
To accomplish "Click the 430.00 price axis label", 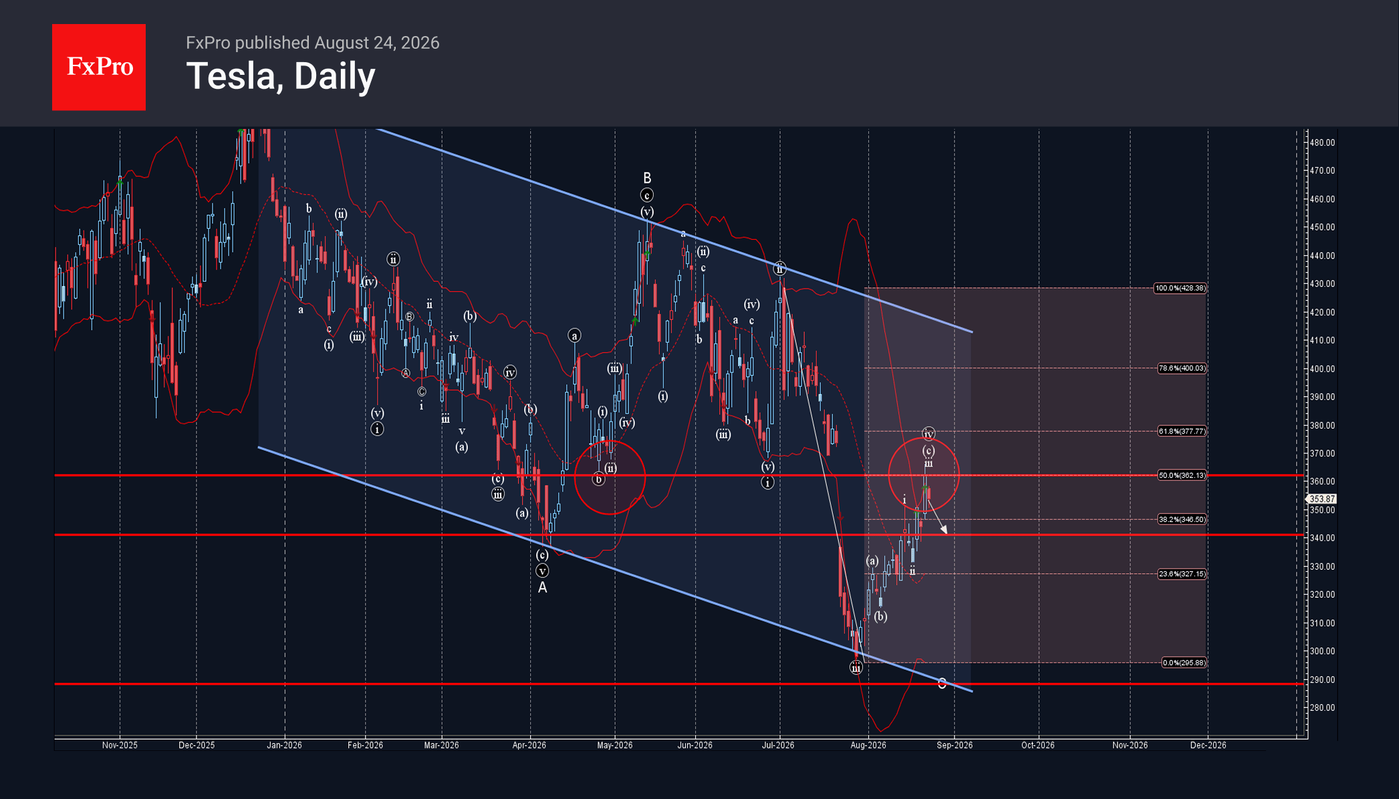I will coord(1322,284).
